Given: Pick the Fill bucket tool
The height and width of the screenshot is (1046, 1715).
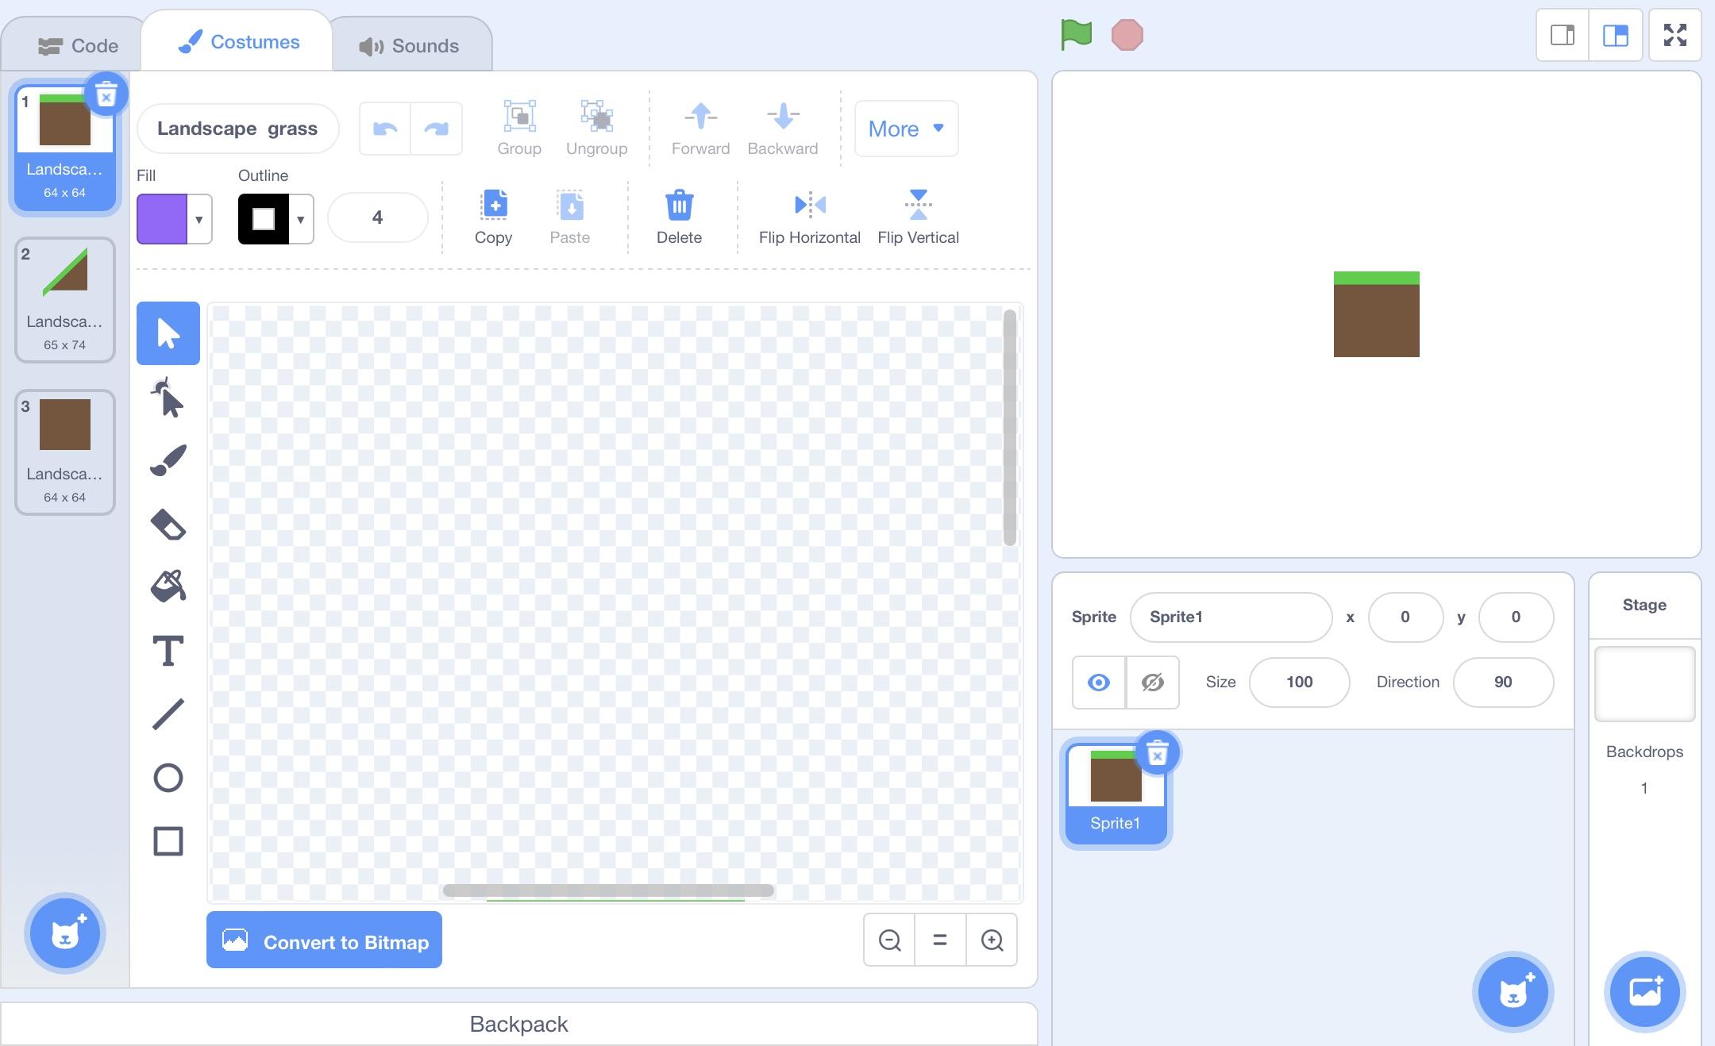Looking at the screenshot, I should [168, 587].
